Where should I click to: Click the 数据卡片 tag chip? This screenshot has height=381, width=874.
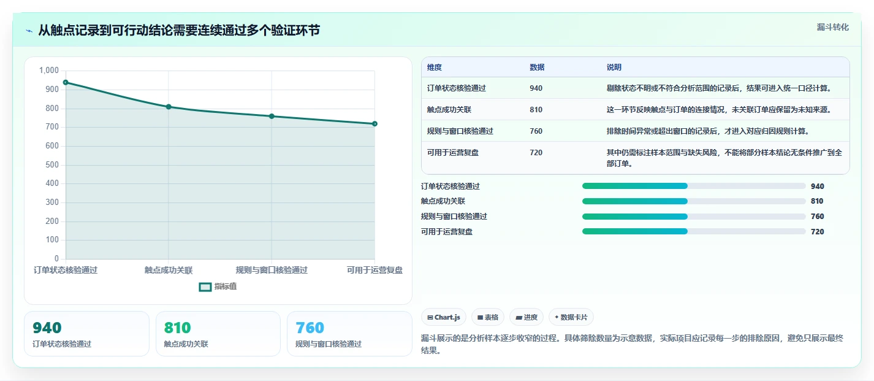click(571, 317)
